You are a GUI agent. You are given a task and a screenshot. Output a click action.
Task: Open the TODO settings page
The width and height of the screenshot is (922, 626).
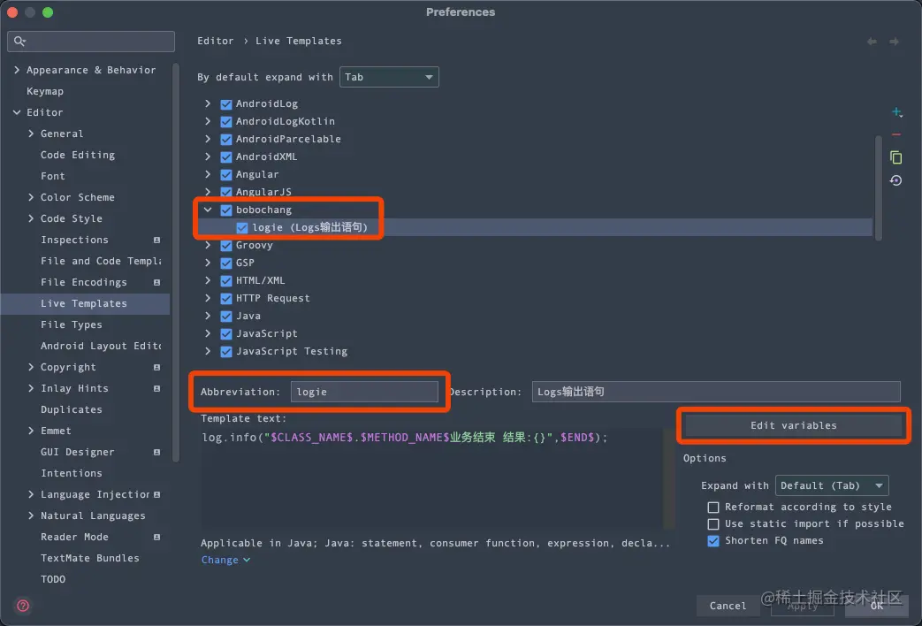(x=53, y=579)
